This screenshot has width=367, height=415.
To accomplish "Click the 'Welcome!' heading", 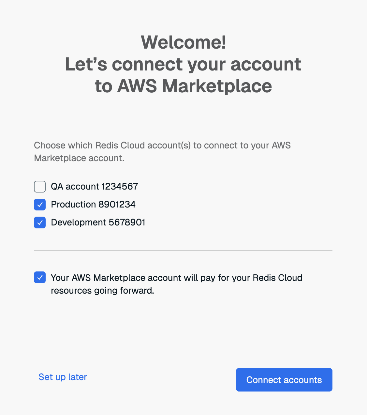I will point(183,42).
